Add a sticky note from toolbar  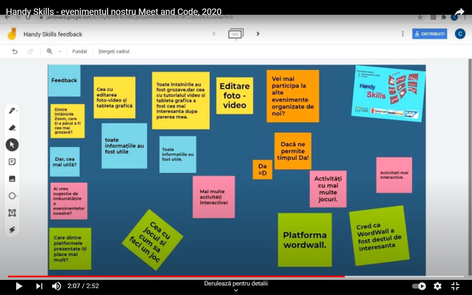(12, 162)
